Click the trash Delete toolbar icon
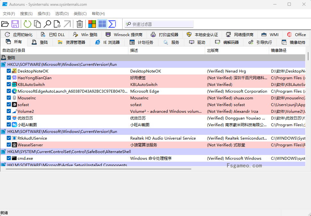311x216 pixels. pos(80,24)
